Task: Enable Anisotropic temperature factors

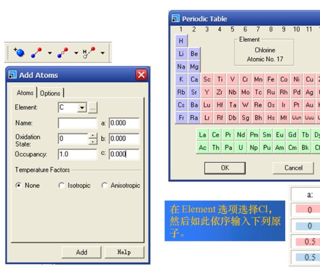Action: 105,185
